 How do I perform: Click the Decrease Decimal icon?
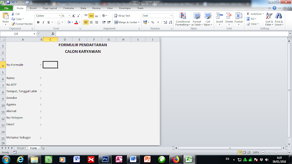coord(170,22)
